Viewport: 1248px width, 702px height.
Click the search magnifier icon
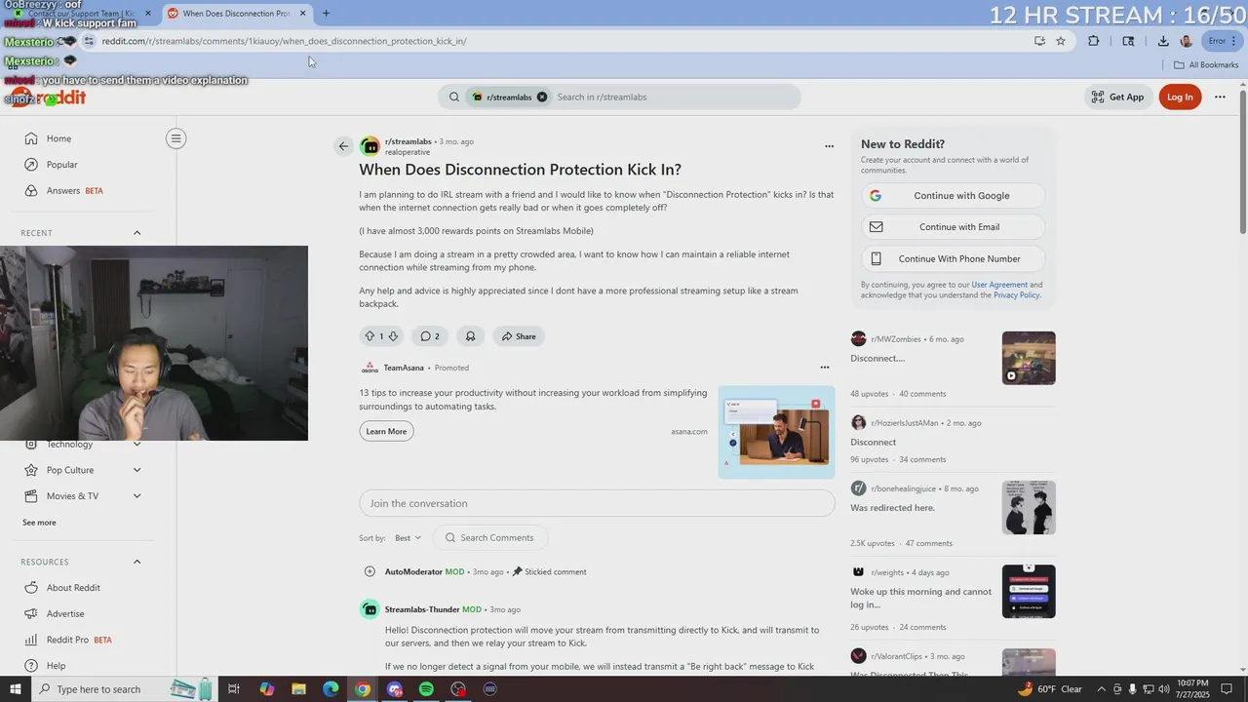(454, 97)
